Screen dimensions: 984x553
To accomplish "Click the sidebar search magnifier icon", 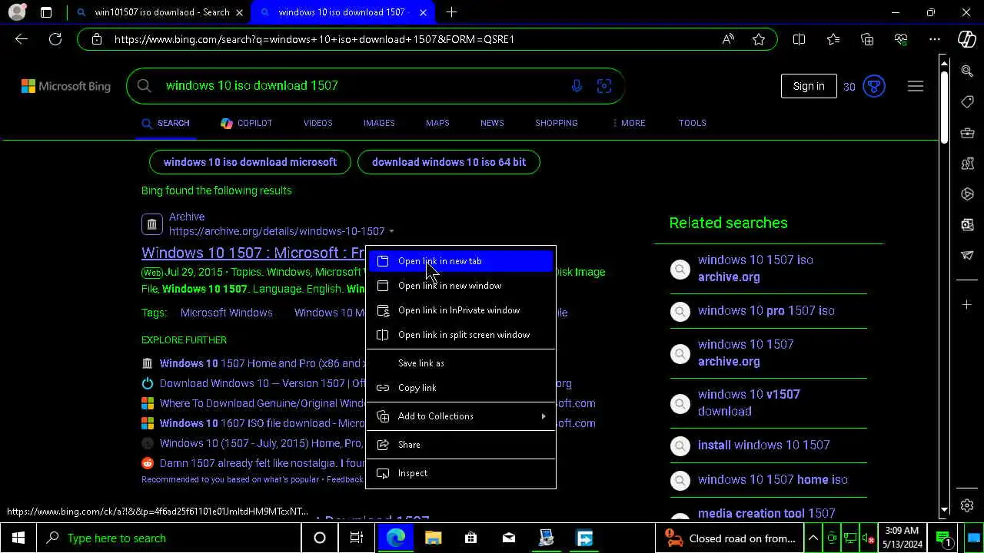I will (967, 71).
